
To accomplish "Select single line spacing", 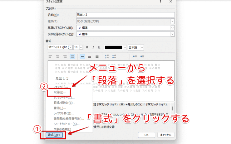I will [x=82, y=56].
